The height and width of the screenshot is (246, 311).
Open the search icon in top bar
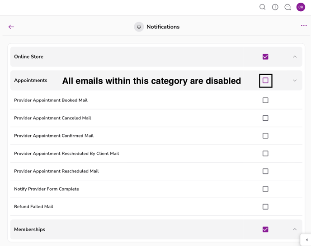coord(262,7)
